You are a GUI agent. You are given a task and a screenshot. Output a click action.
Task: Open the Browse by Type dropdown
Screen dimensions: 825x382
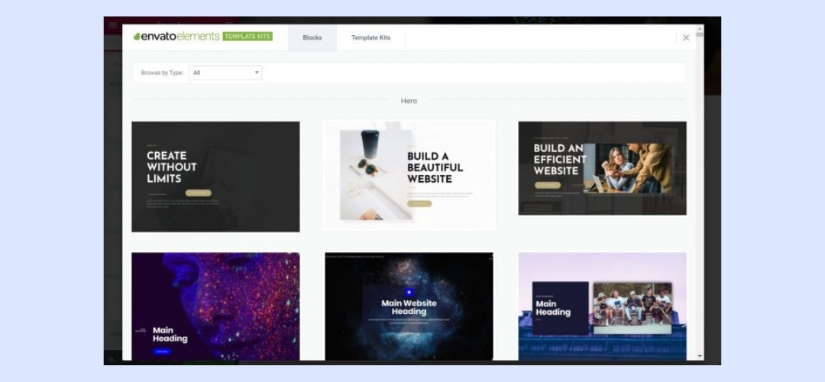coord(225,73)
